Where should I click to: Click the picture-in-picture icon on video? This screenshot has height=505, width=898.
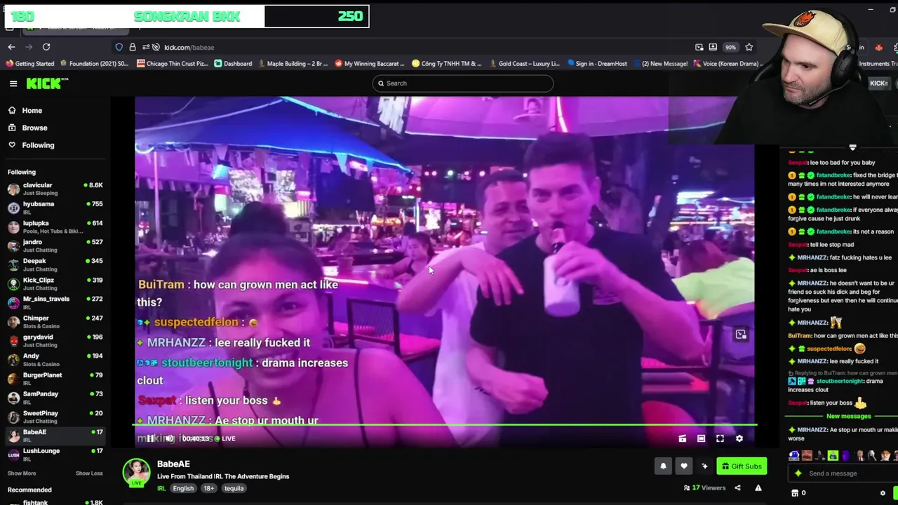click(x=741, y=335)
